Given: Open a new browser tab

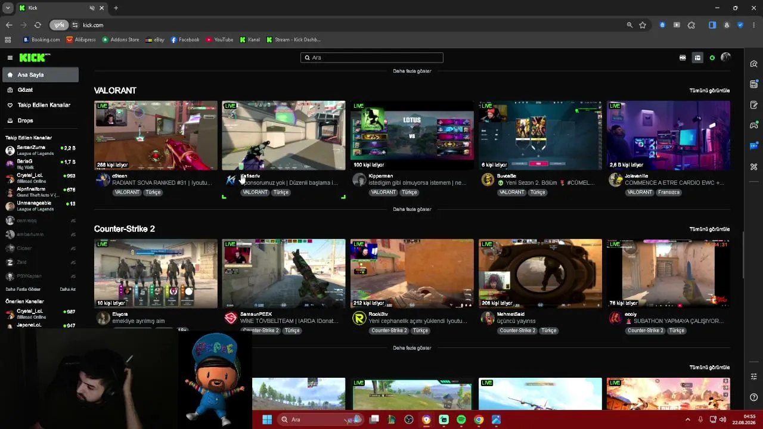Looking at the screenshot, I should coord(116,8).
